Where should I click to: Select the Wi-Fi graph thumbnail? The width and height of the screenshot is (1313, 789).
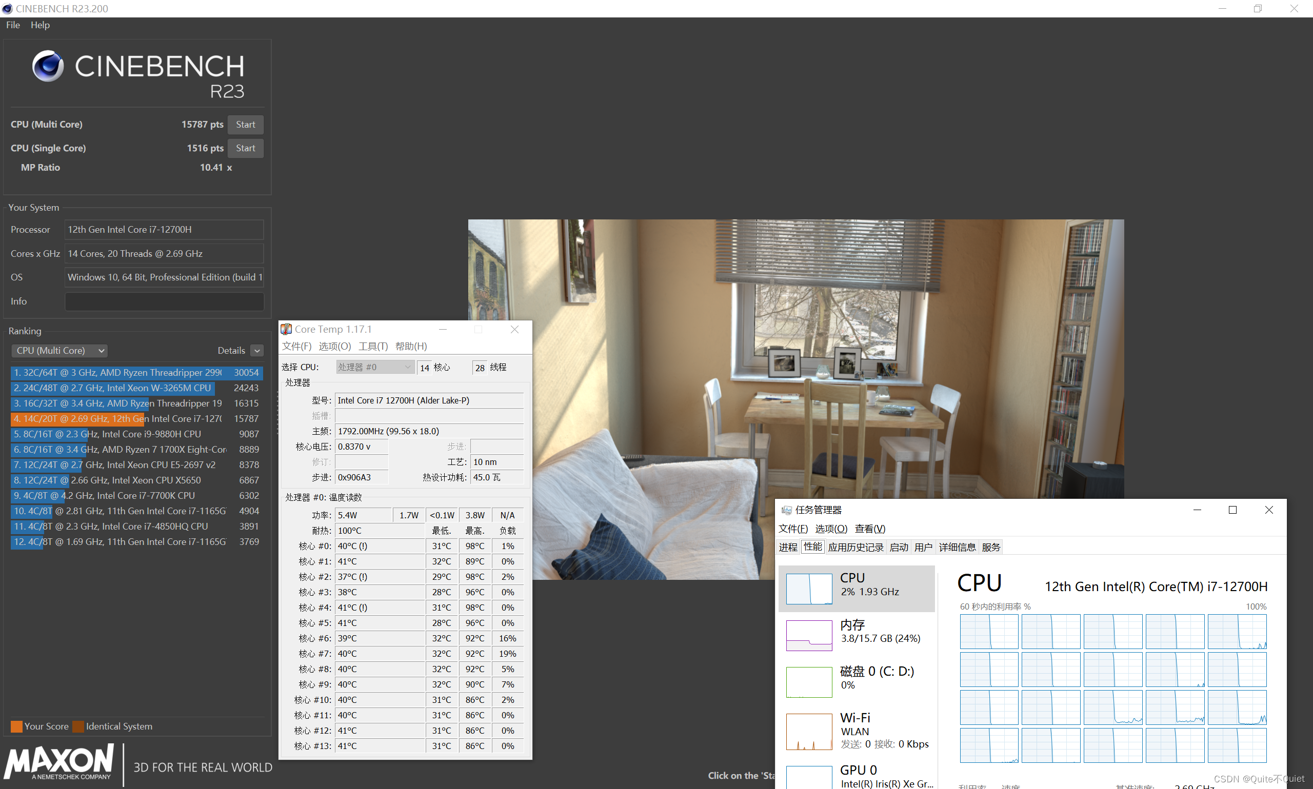(x=808, y=731)
